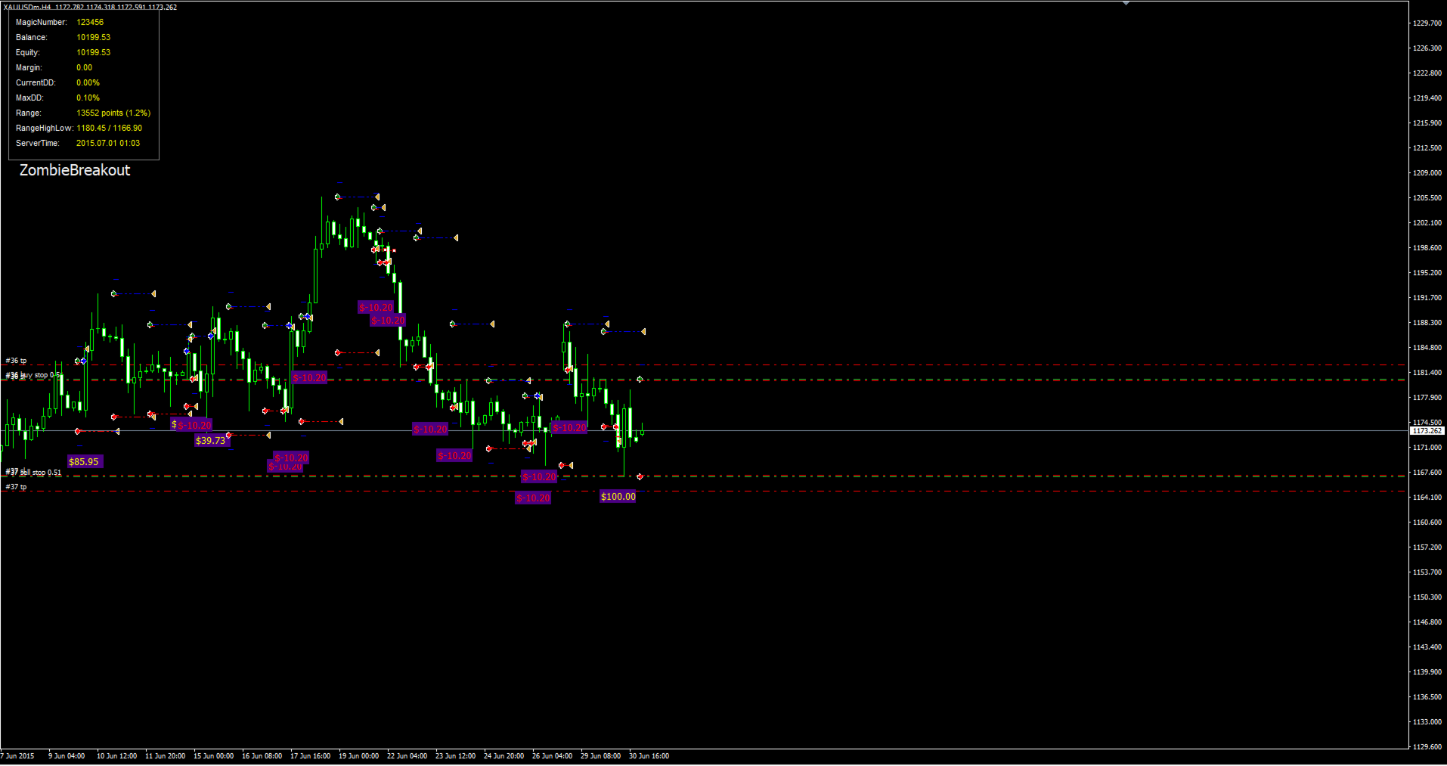This screenshot has height=766, width=1447.
Task: Click time axis label 11 Jun 20:00
Action: click(x=166, y=755)
